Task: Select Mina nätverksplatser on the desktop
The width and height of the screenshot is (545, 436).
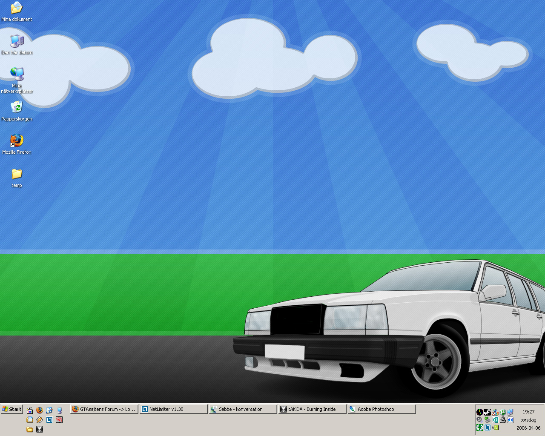Action: point(17,80)
